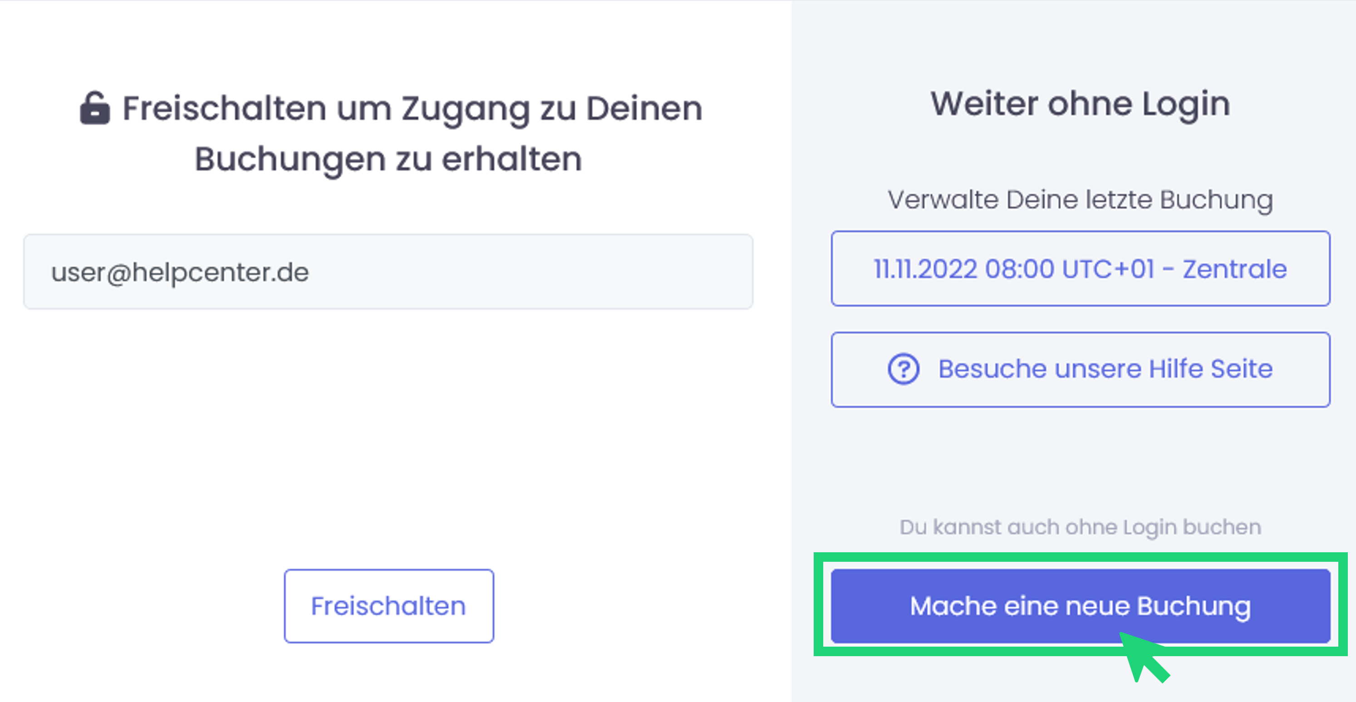
Task: Click the open padlock icon beside the heading
Action: (x=95, y=108)
